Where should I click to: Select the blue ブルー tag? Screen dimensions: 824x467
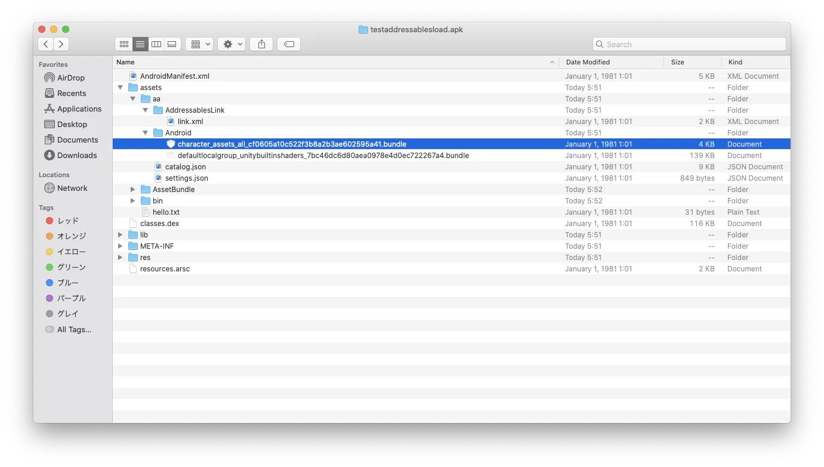pos(67,283)
